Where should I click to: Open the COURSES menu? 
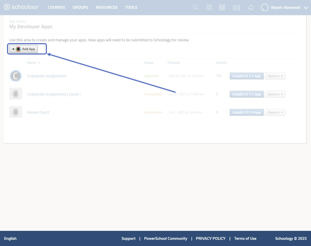[57, 7]
